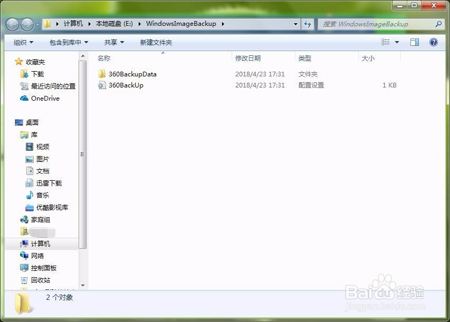Open 回收站 from the sidebar
The height and width of the screenshot is (322, 450).
click(41, 280)
